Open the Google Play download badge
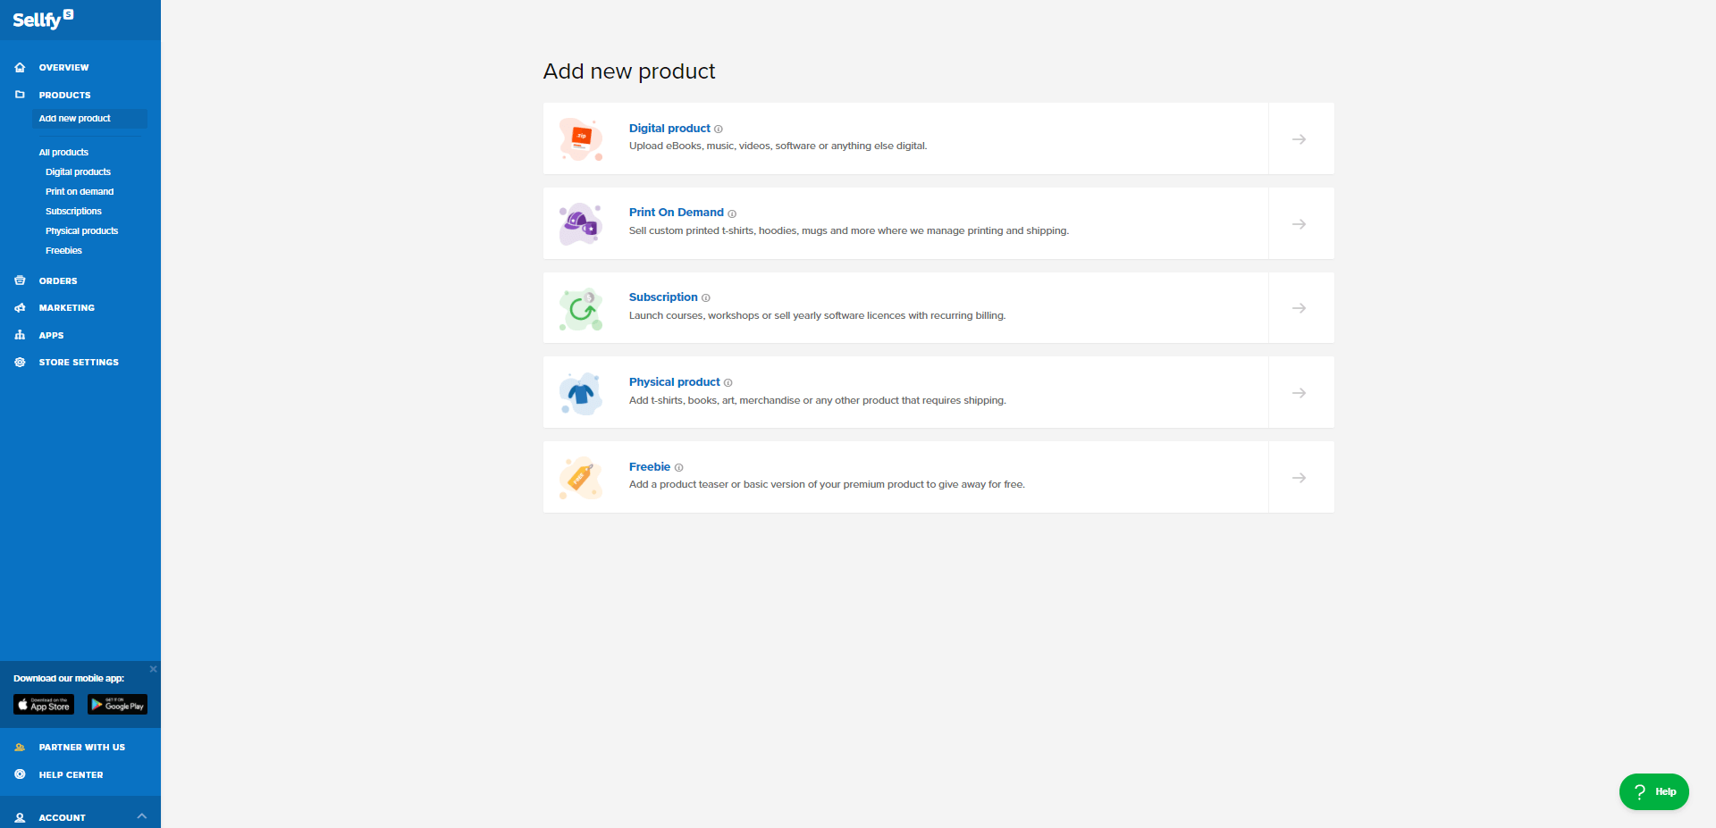This screenshot has width=1716, height=828. pos(117,705)
